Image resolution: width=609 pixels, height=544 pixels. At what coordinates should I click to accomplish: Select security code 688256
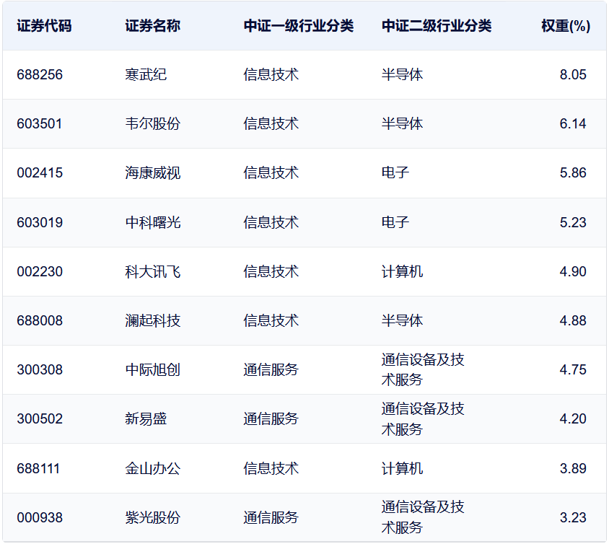click(40, 74)
